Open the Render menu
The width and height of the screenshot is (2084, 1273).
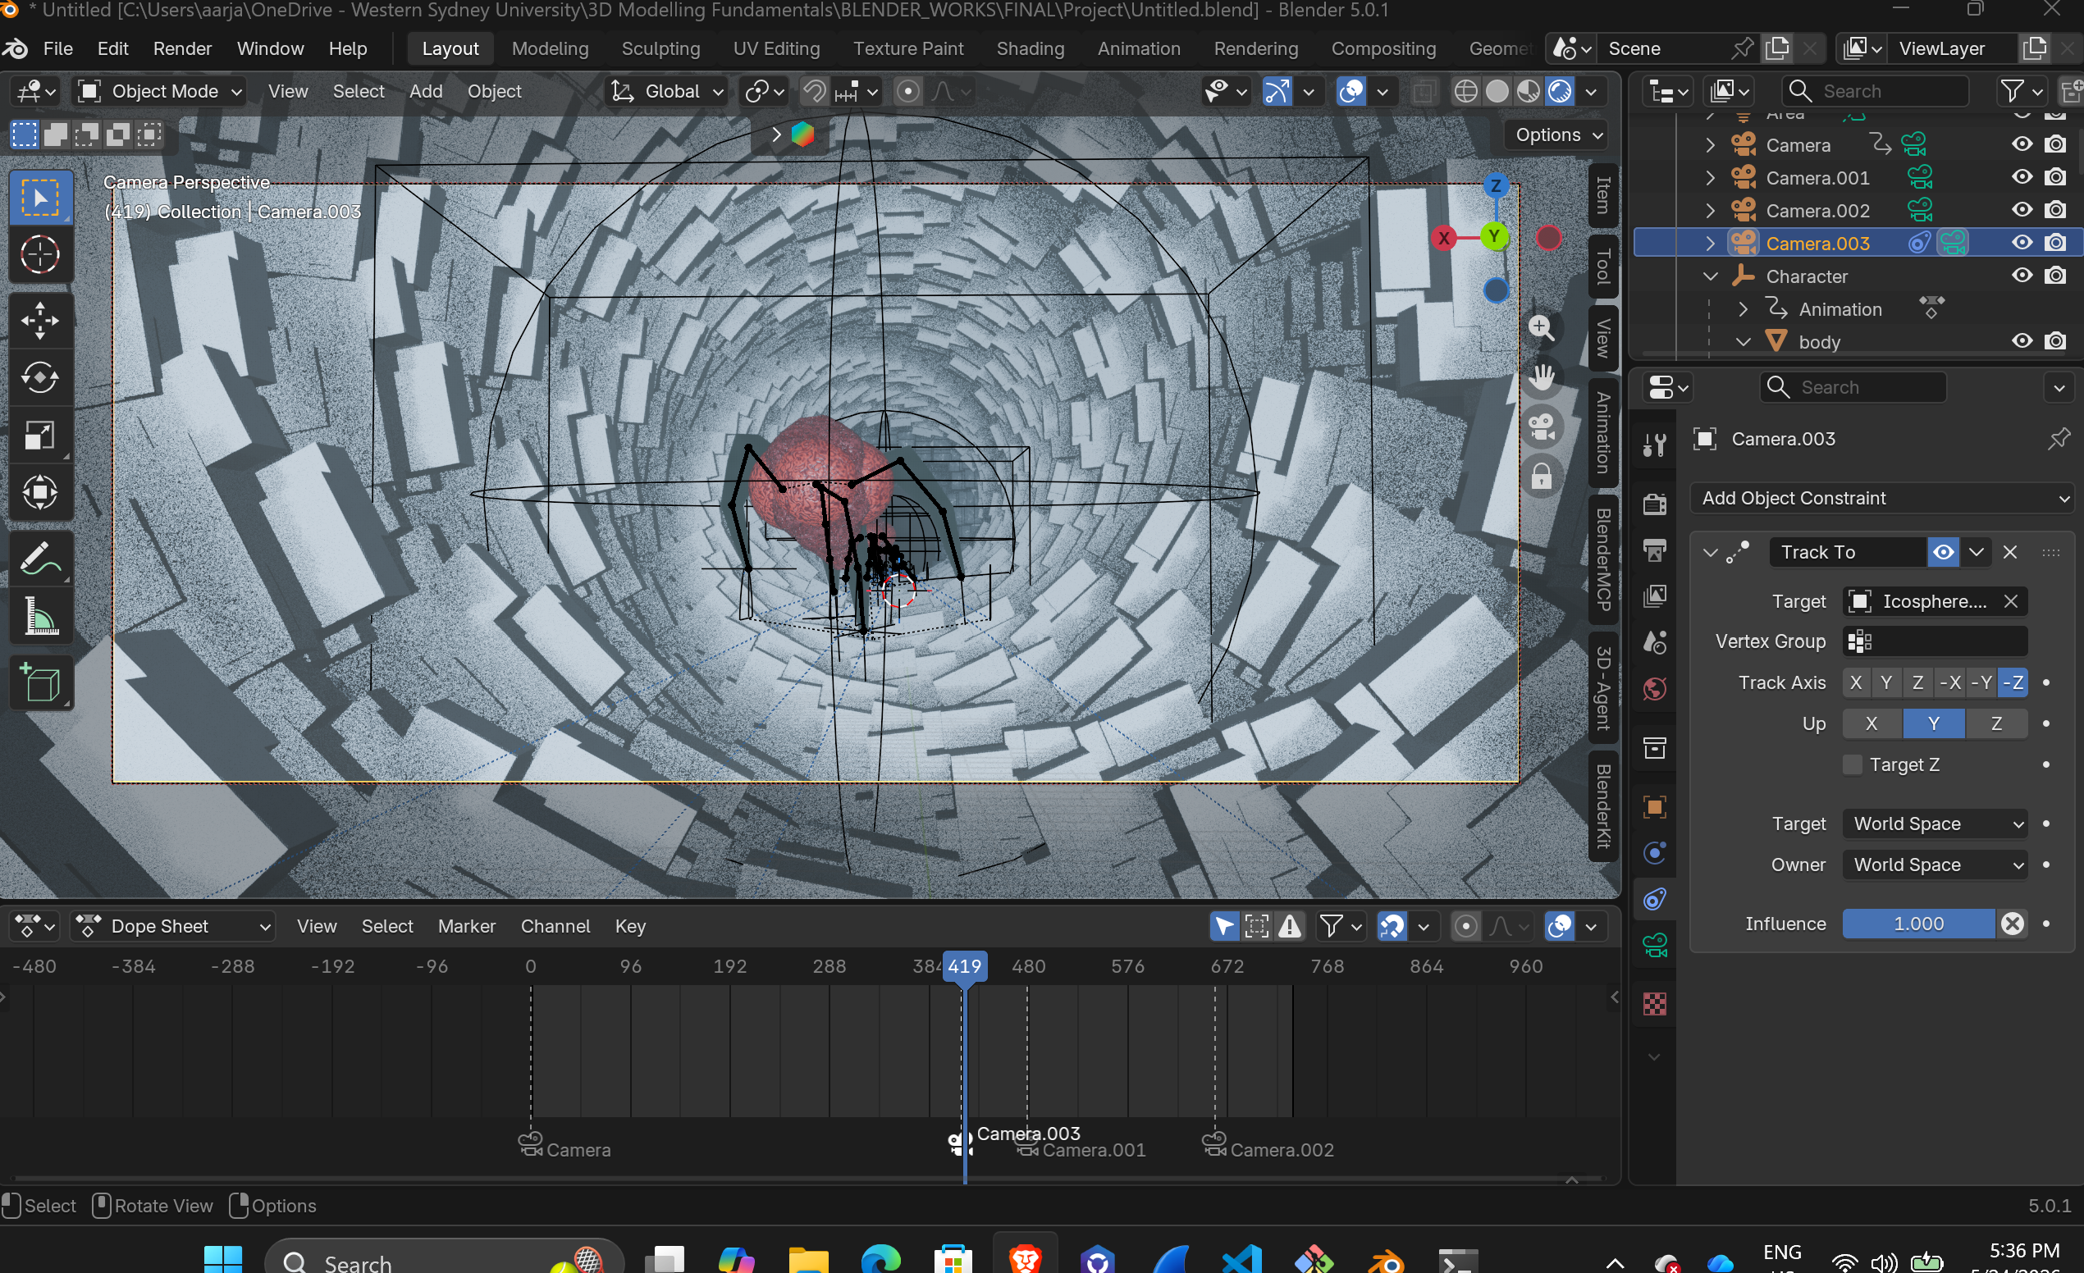tap(182, 48)
